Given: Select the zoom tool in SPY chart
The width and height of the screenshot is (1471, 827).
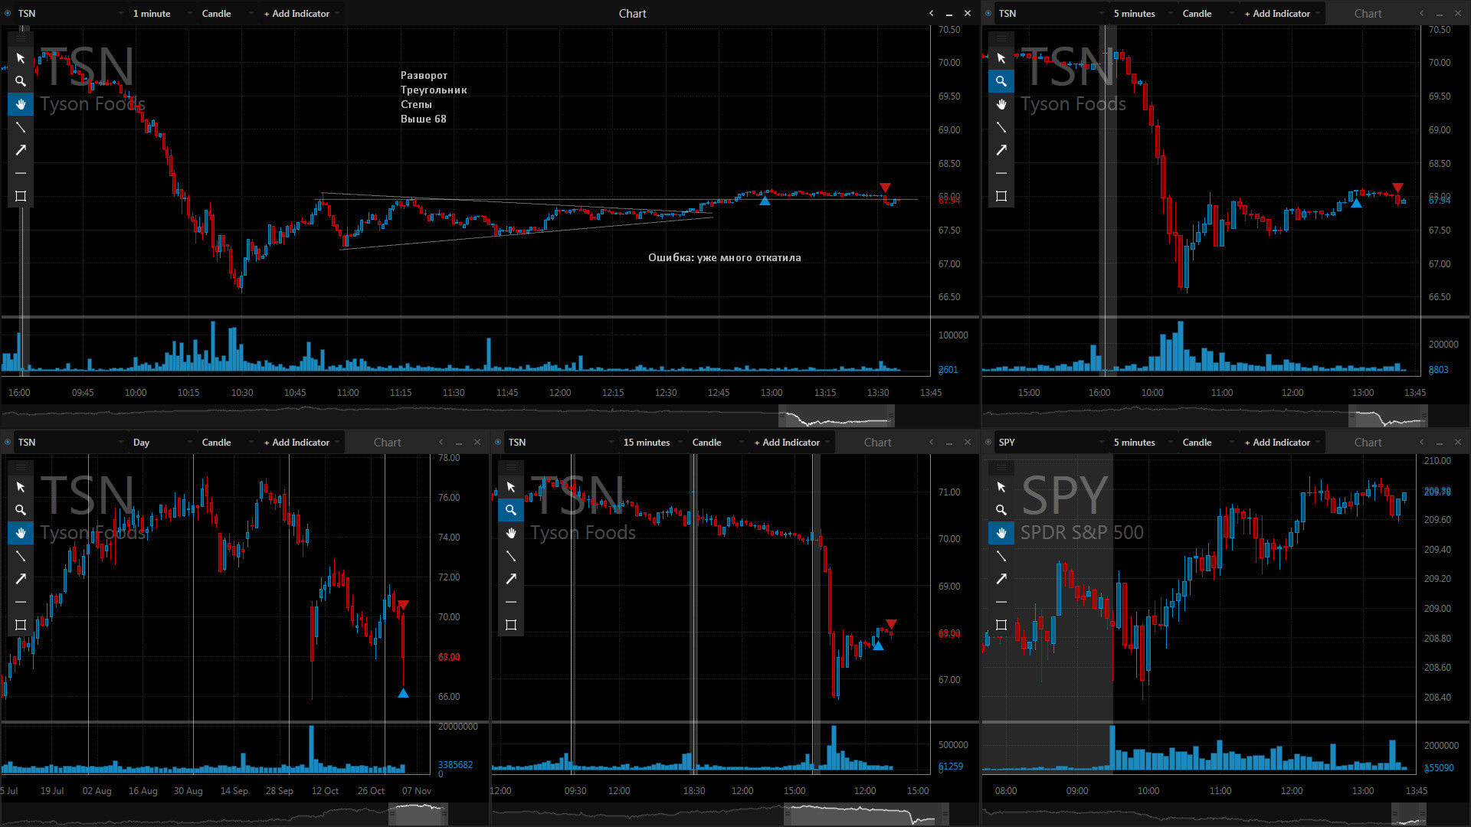Looking at the screenshot, I should coord(1001,510).
